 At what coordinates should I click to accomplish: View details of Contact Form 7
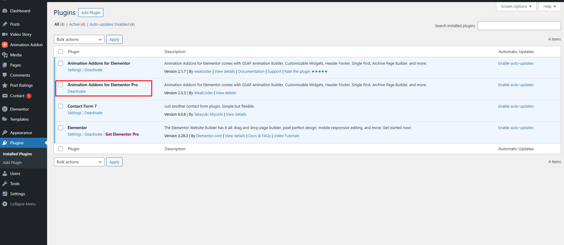(236, 114)
